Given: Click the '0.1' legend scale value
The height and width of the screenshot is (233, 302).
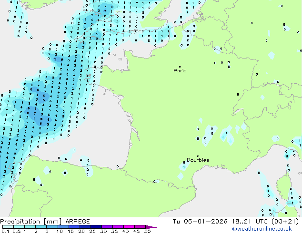Looking at the screenshot, I should coord(5,231).
